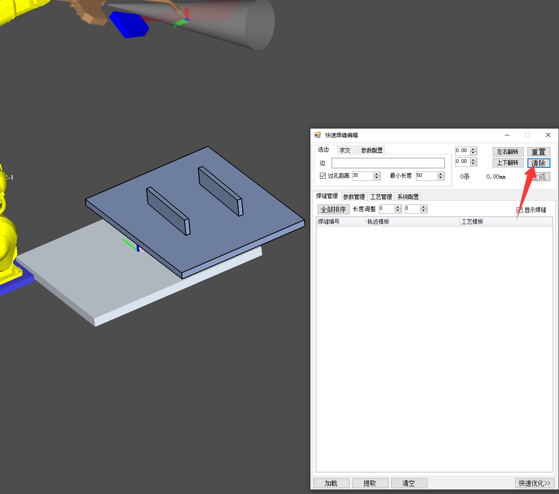The height and width of the screenshot is (494, 559).
Task: Switch to the 工艺管理 tab
Action: click(381, 197)
